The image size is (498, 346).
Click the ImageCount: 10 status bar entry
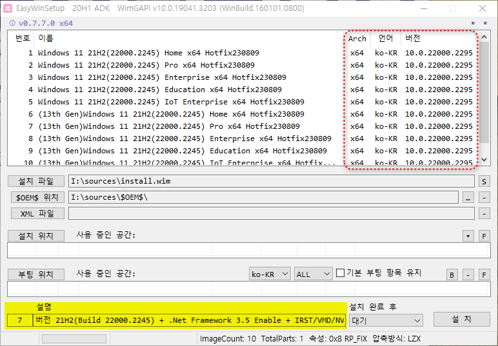[228, 339]
